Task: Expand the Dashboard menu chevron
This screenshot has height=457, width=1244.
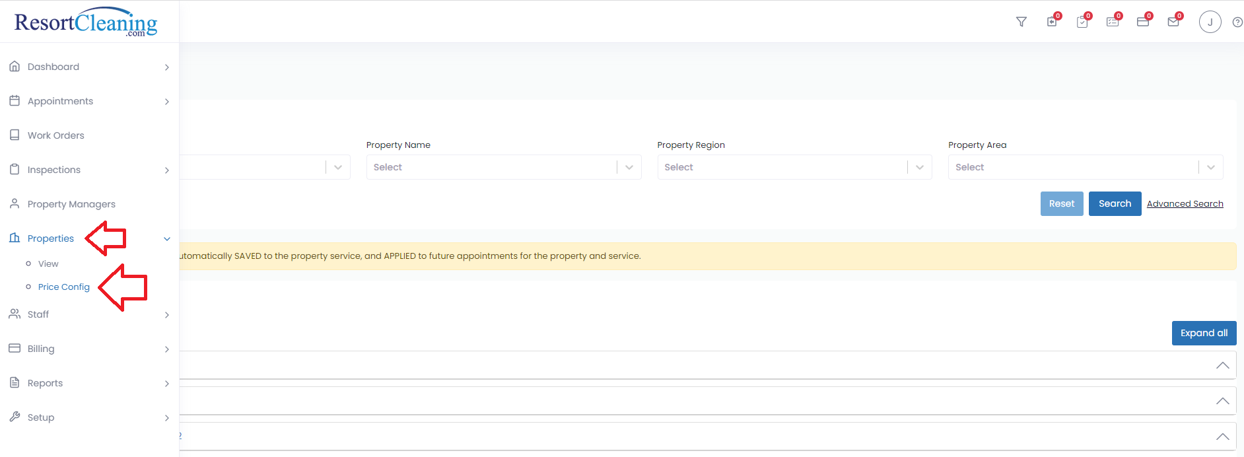Action: [x=167, y=67]
